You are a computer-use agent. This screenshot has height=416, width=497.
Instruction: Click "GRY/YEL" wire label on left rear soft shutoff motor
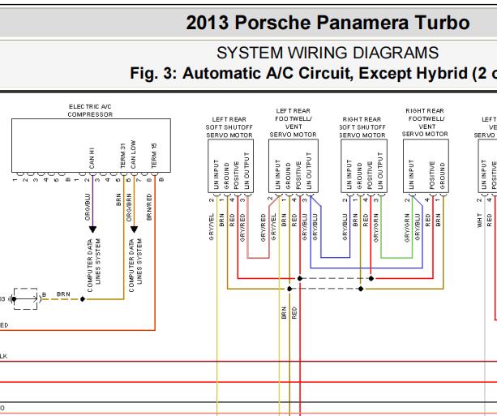tap(212, 226)
